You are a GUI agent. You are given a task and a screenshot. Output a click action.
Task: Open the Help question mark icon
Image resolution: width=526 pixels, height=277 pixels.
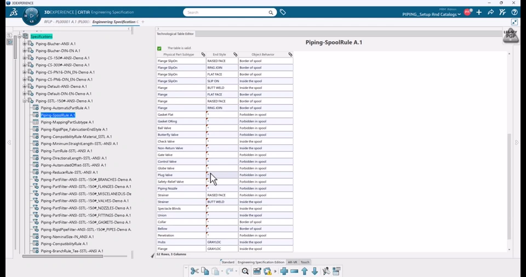pyautogui.click(x=514, y=13)
